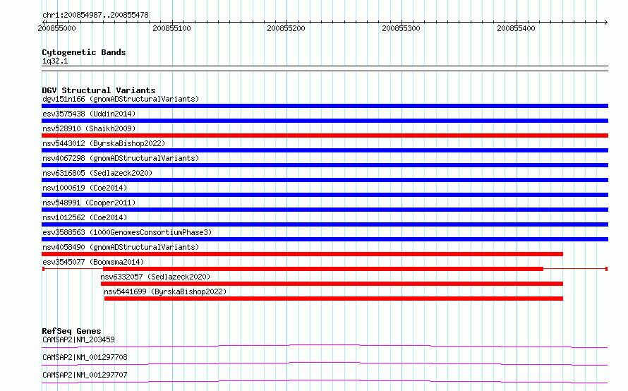Viewport: 628px width, 391px height.
Task: Click the RefSeq Genes track title
Action: [x=71, y=331]
